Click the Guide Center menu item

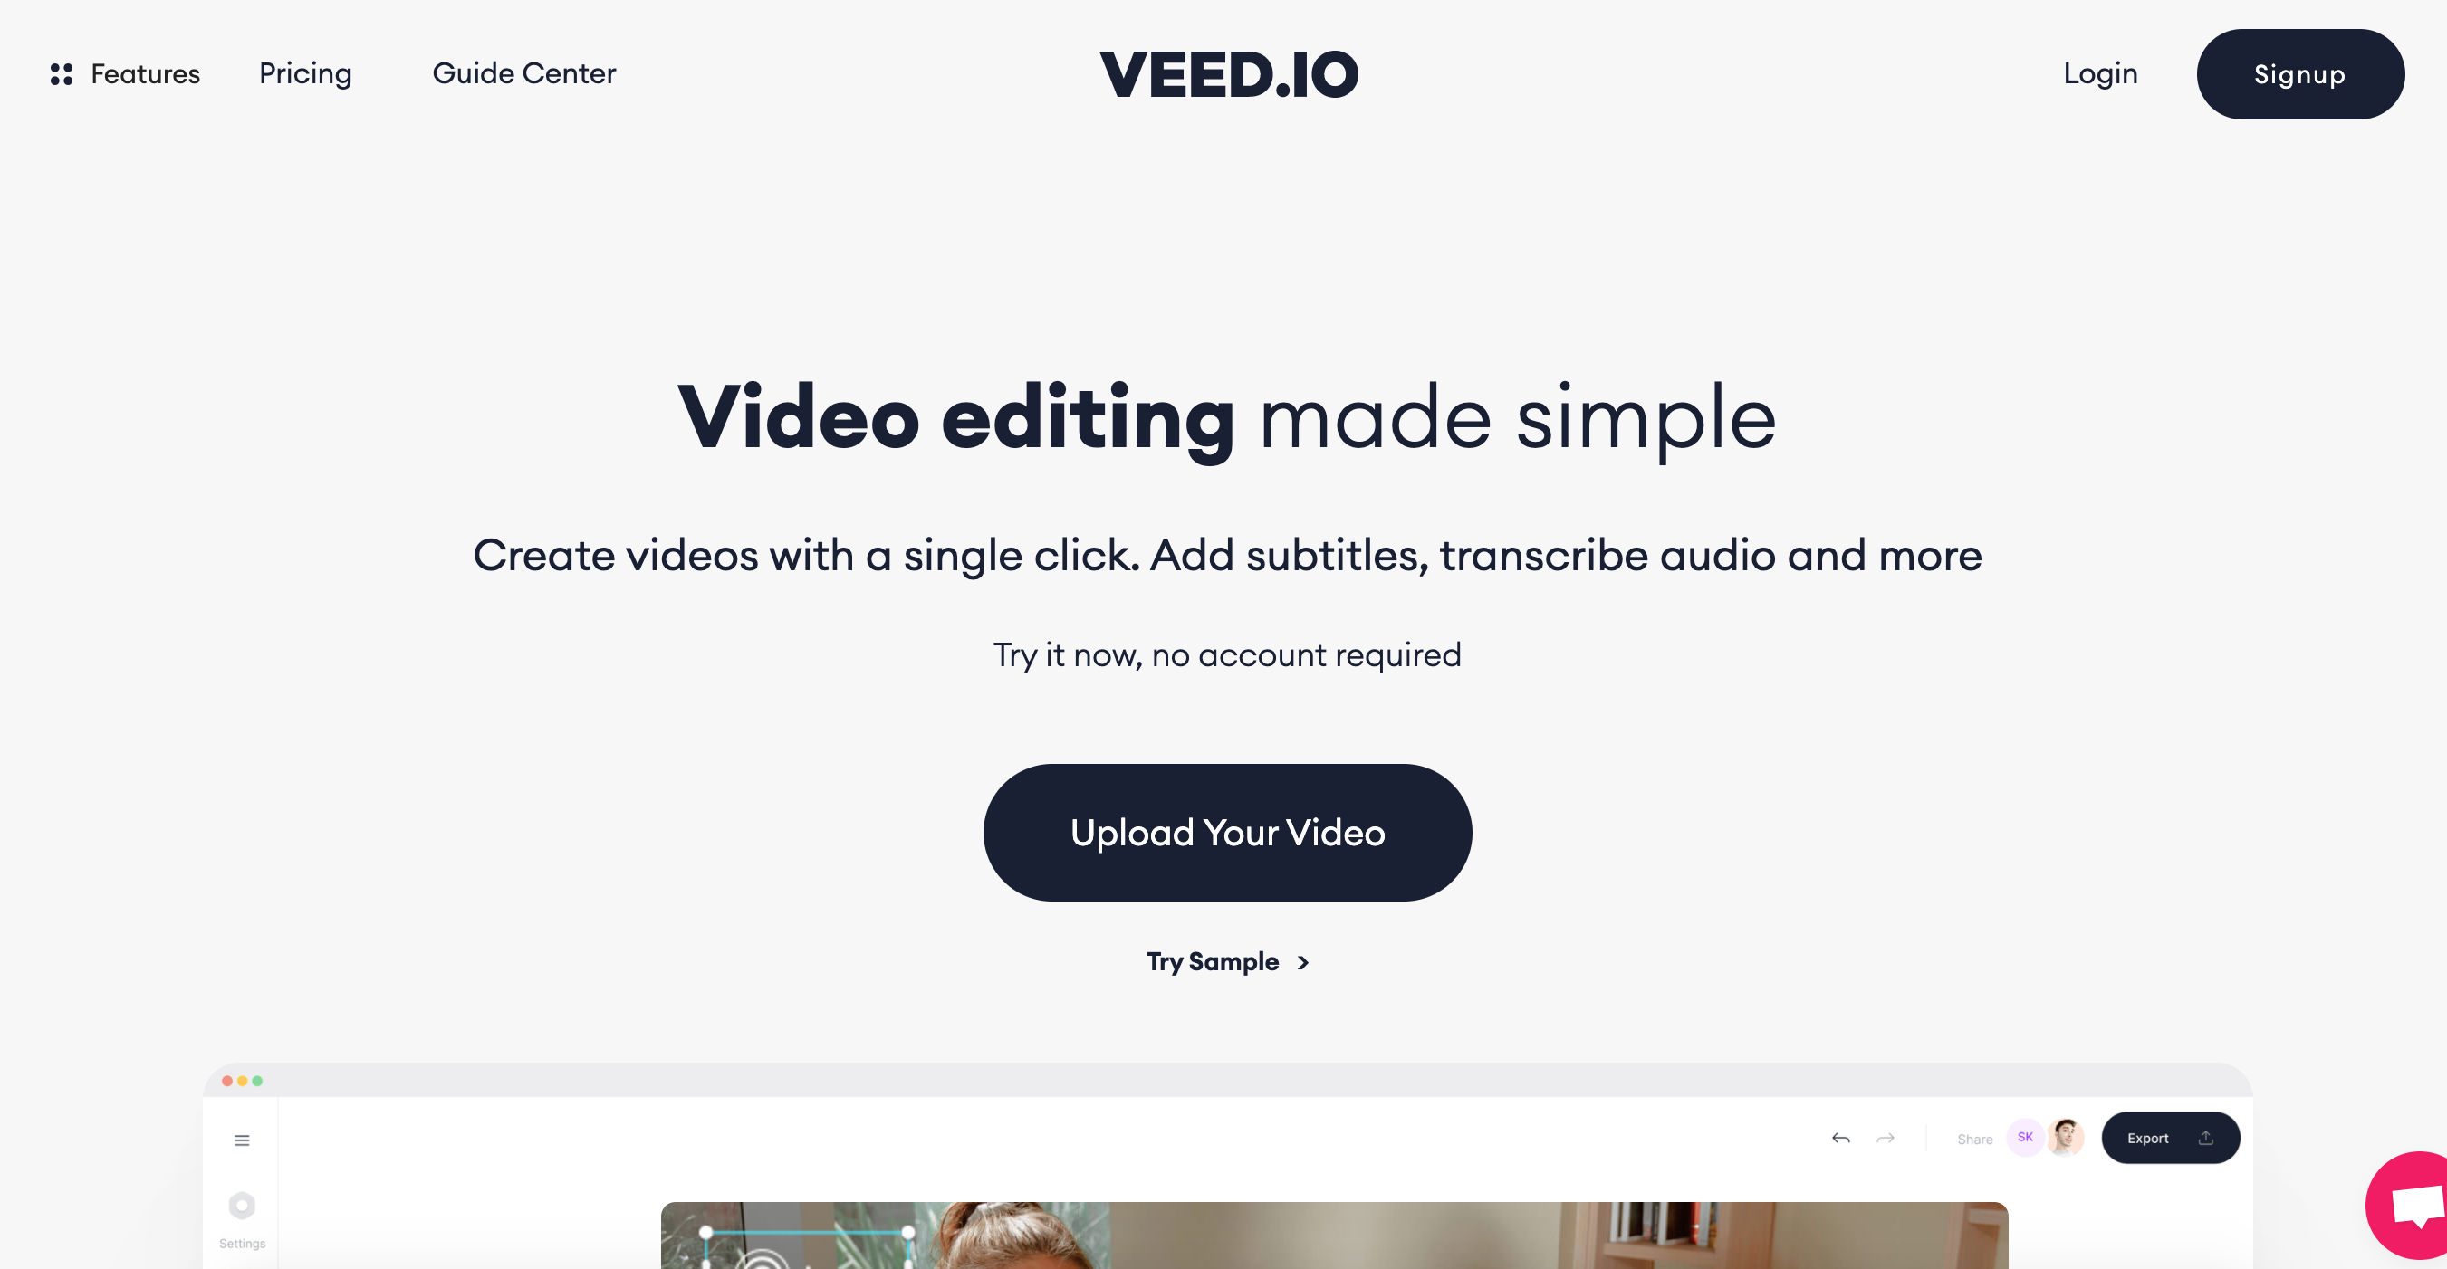(524, 72)
